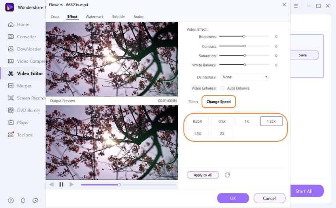
Task: Click the Wondershare app logo icon
Action: (x=9, y=7)
